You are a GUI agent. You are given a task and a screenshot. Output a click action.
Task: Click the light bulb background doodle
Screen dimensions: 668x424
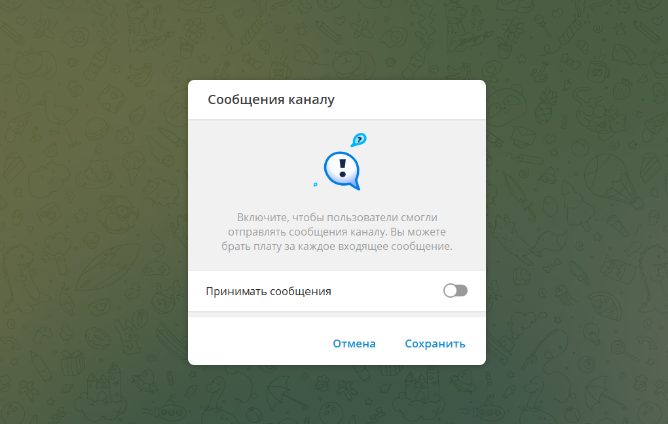[x=593, y=334]
